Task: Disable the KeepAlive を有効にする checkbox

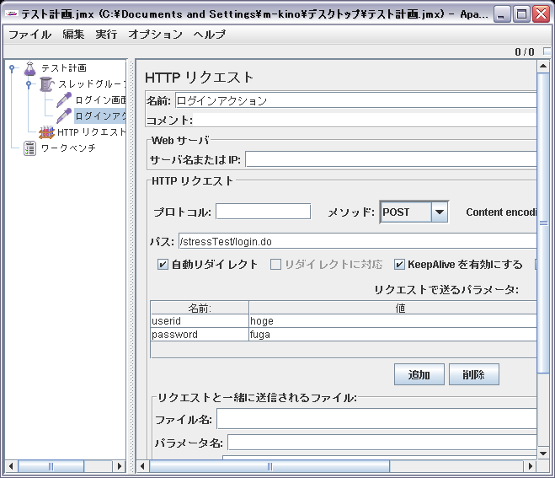Action: 400,265
